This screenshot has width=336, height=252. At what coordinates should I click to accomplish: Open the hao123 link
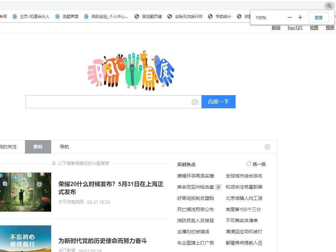294,28
